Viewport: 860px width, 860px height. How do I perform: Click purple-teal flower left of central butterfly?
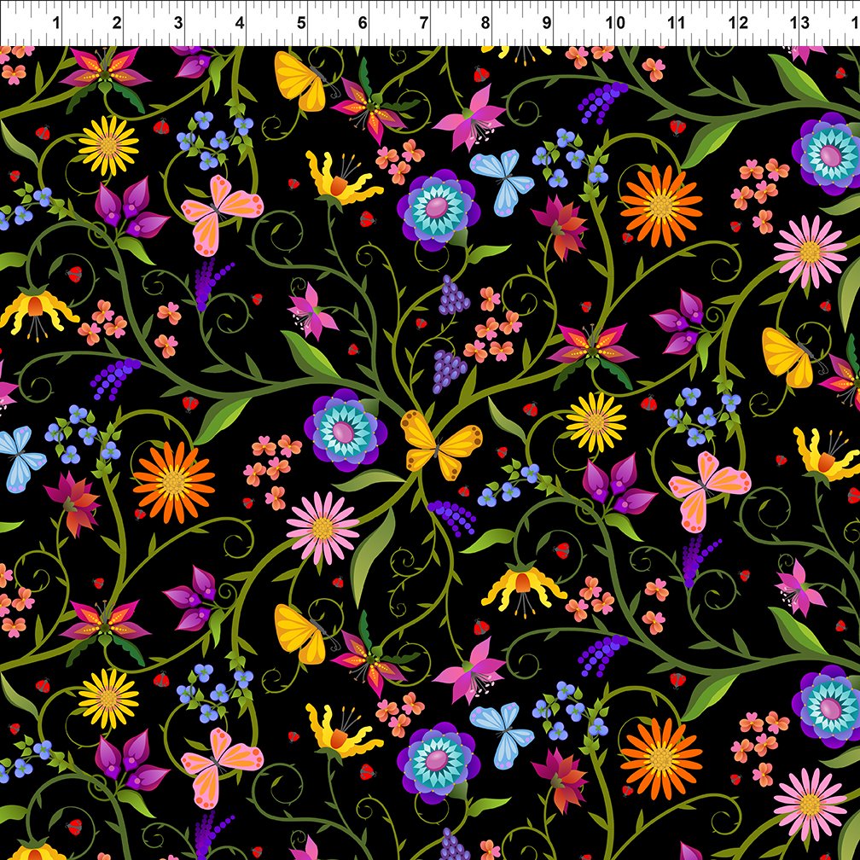[344, 430]
